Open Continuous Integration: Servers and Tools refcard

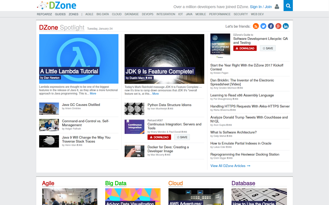click(x=175, y=126)
